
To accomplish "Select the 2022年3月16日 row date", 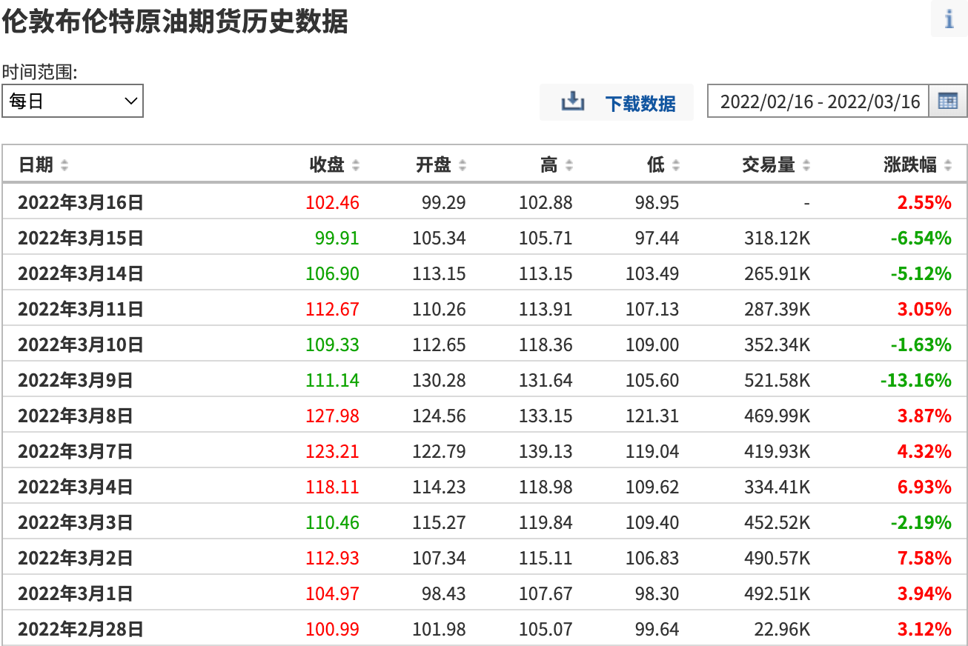I will click(80, 202).
